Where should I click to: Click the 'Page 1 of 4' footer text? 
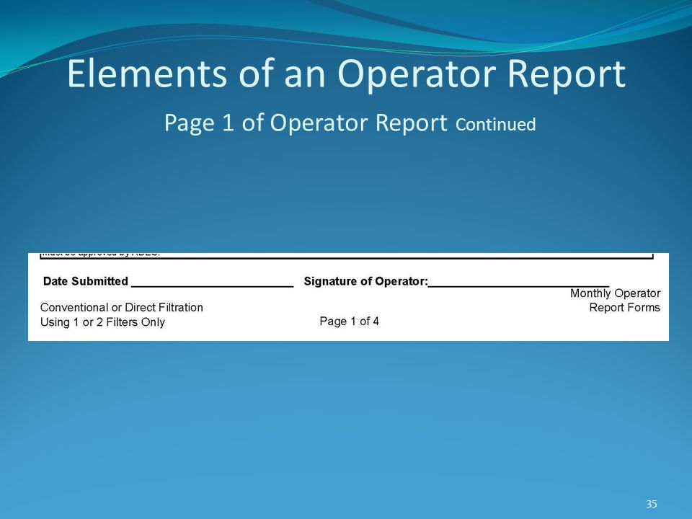coord(349,321)
